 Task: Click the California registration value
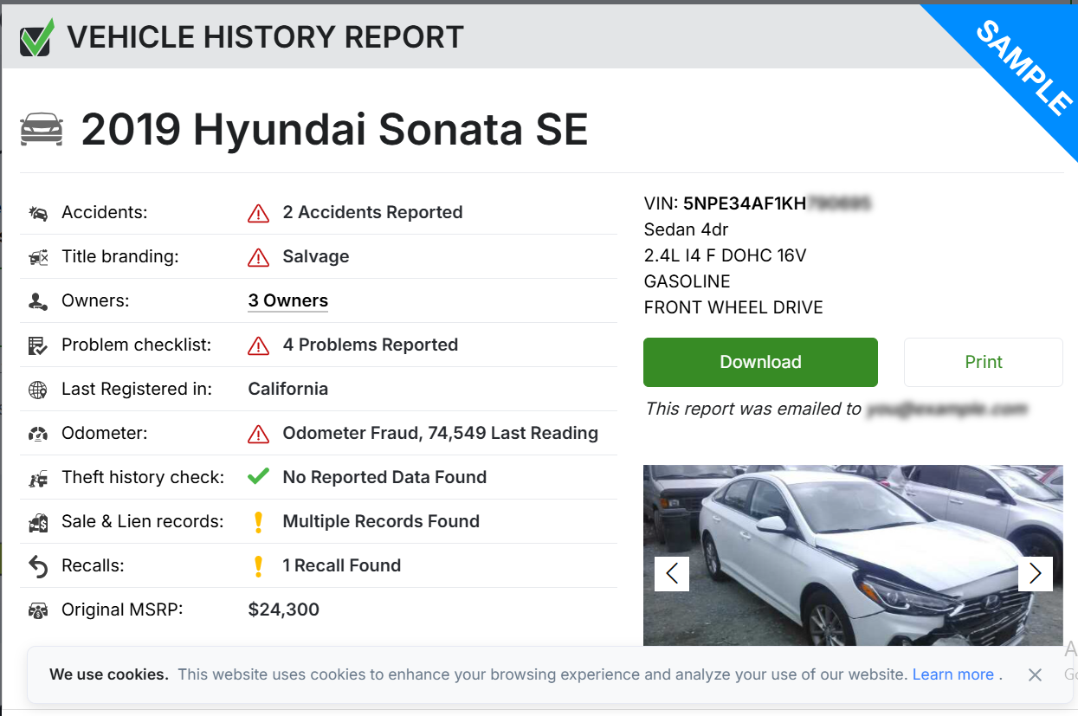pos(288,390)
